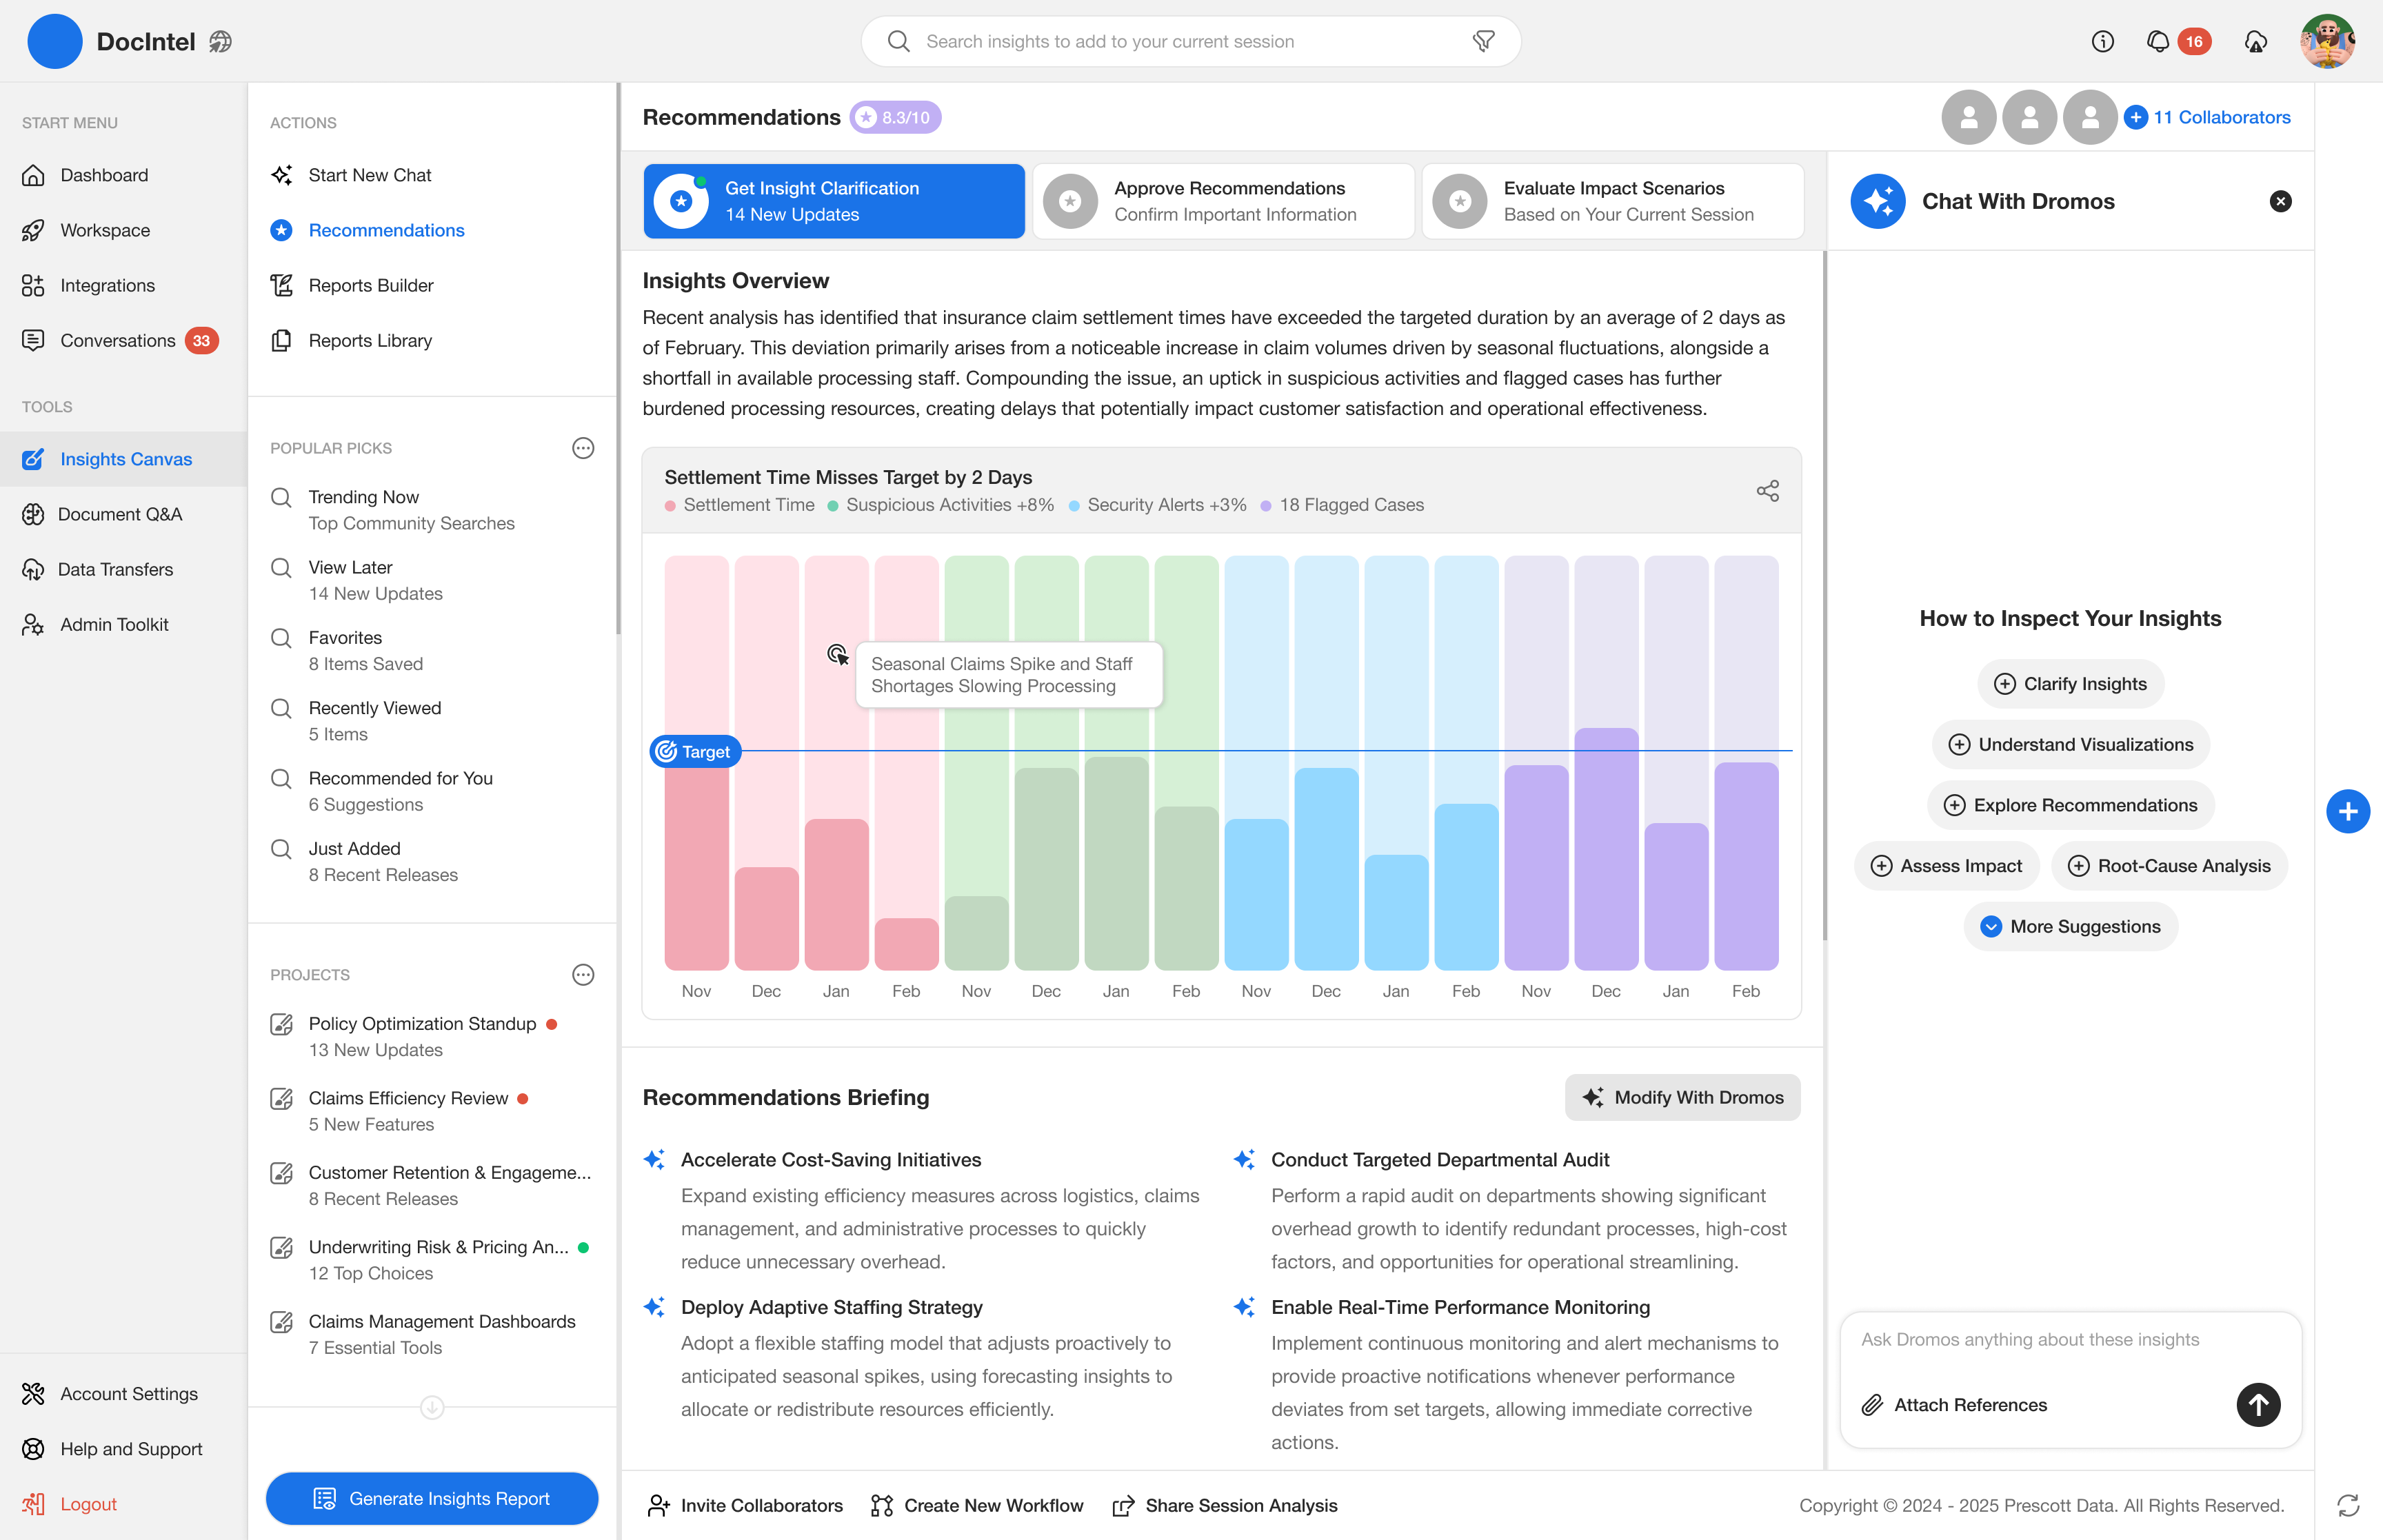The height and width of the screenshot is (1540, 2383).
Task: Open the Projects options menu
Action: [x=582, y=974]
